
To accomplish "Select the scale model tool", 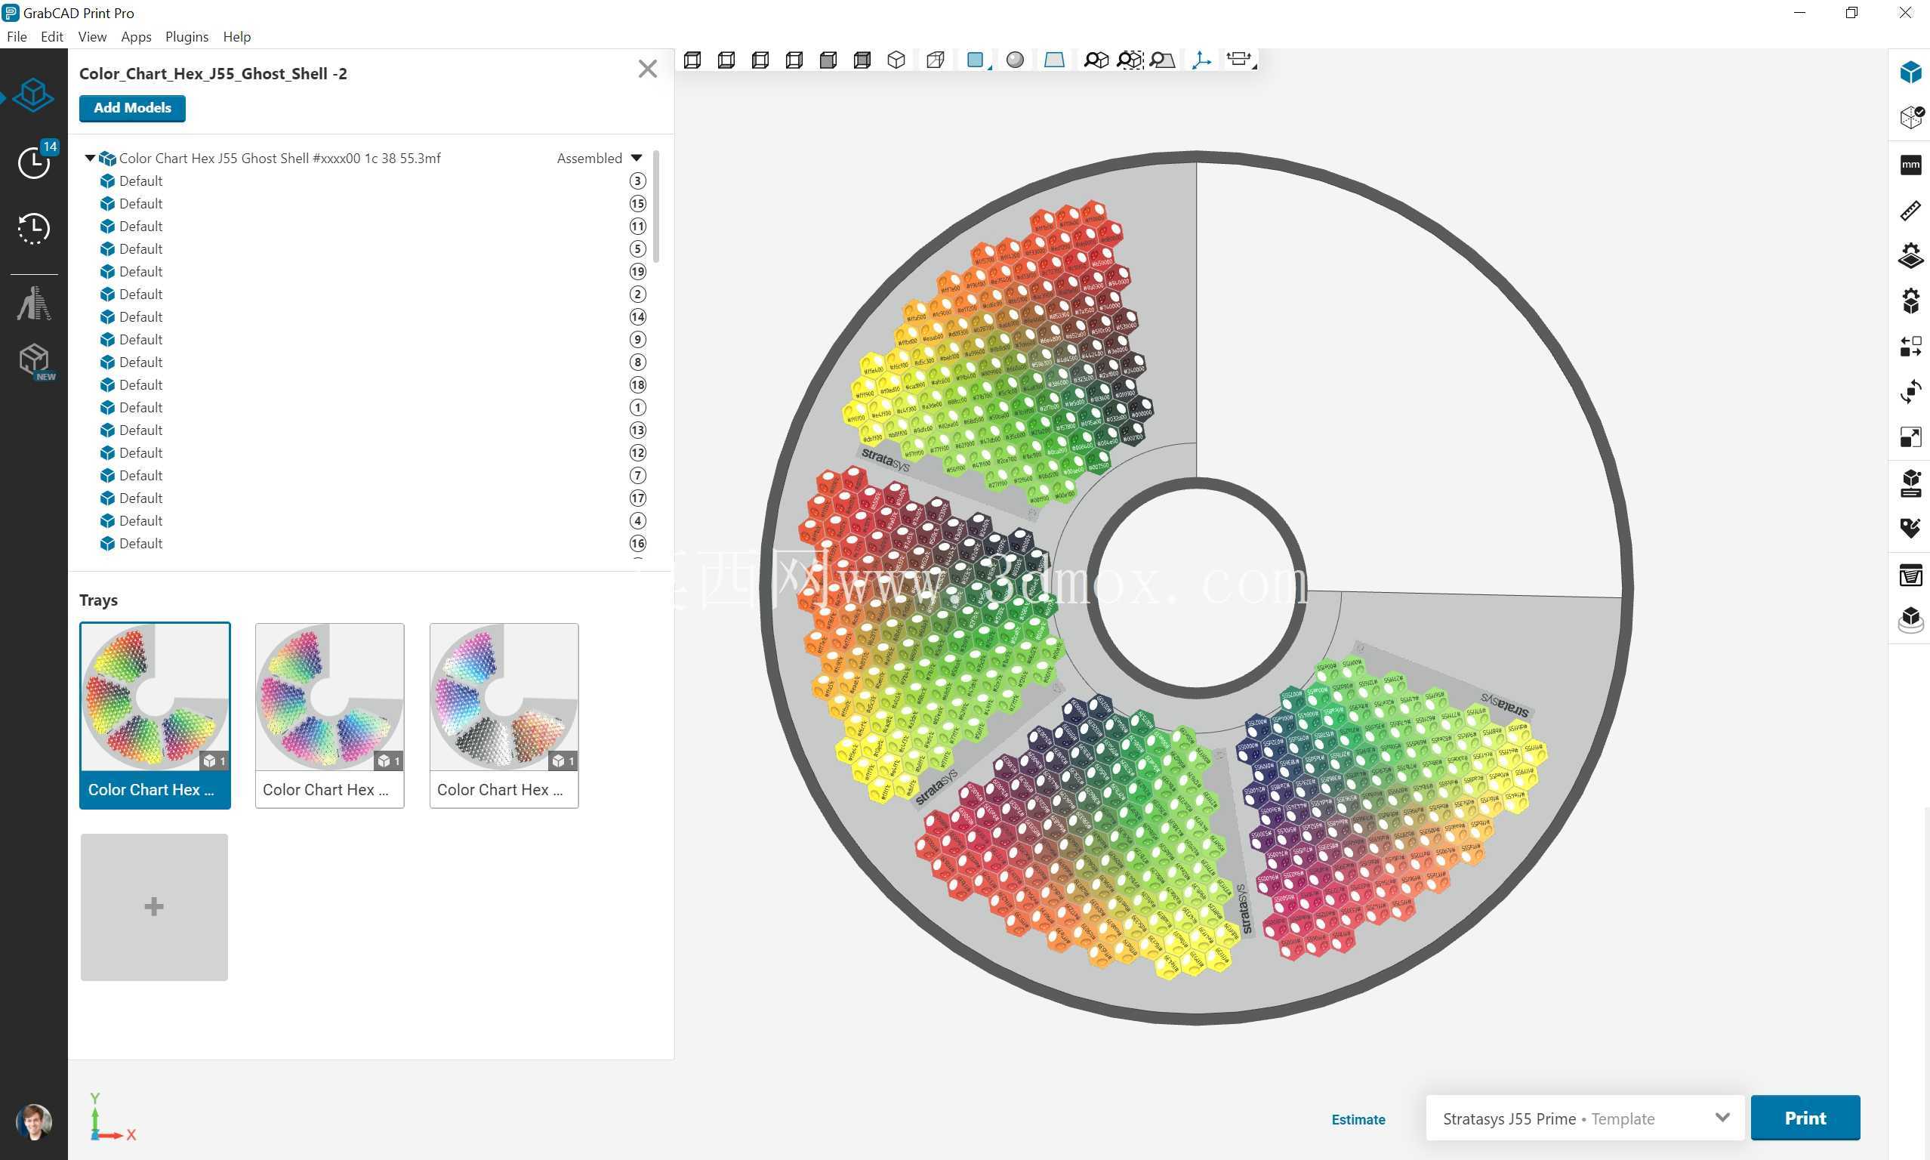I will tap(1910, 437).
